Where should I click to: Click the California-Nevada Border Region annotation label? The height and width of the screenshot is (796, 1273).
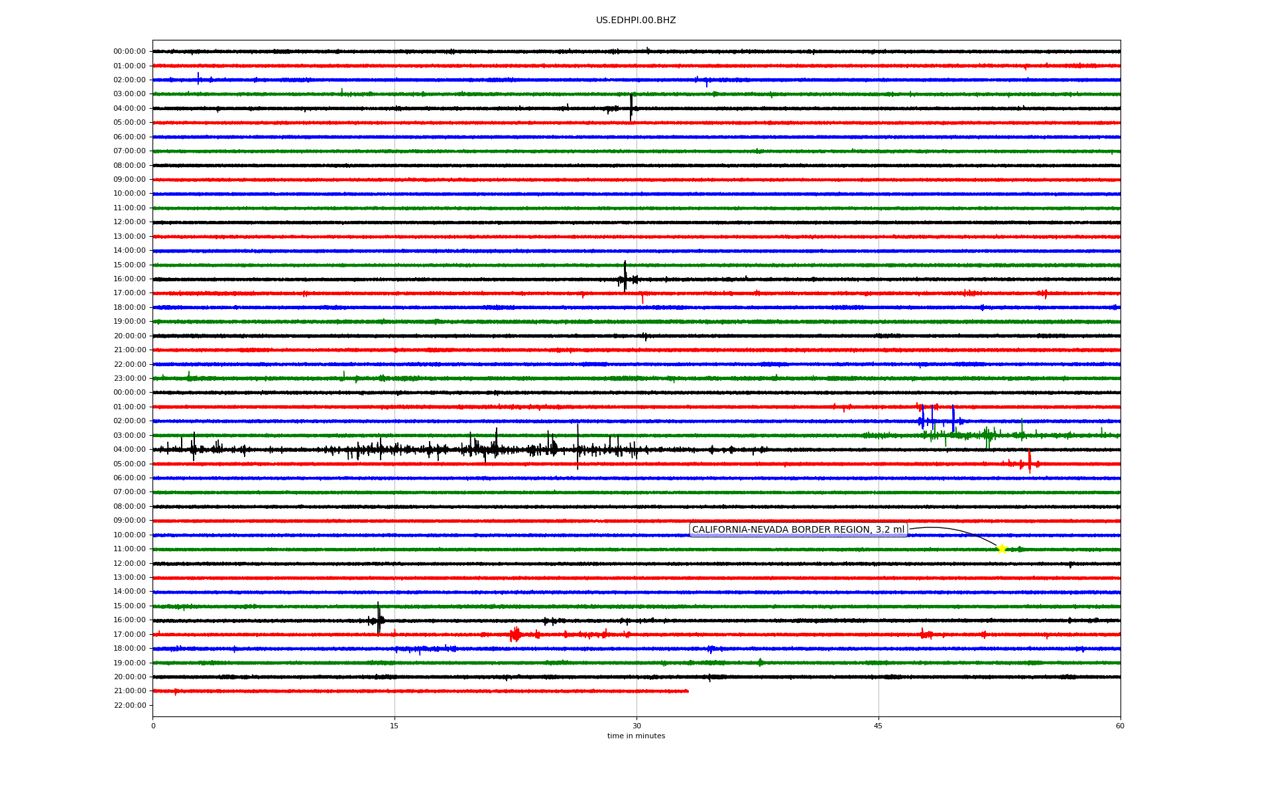798,530
